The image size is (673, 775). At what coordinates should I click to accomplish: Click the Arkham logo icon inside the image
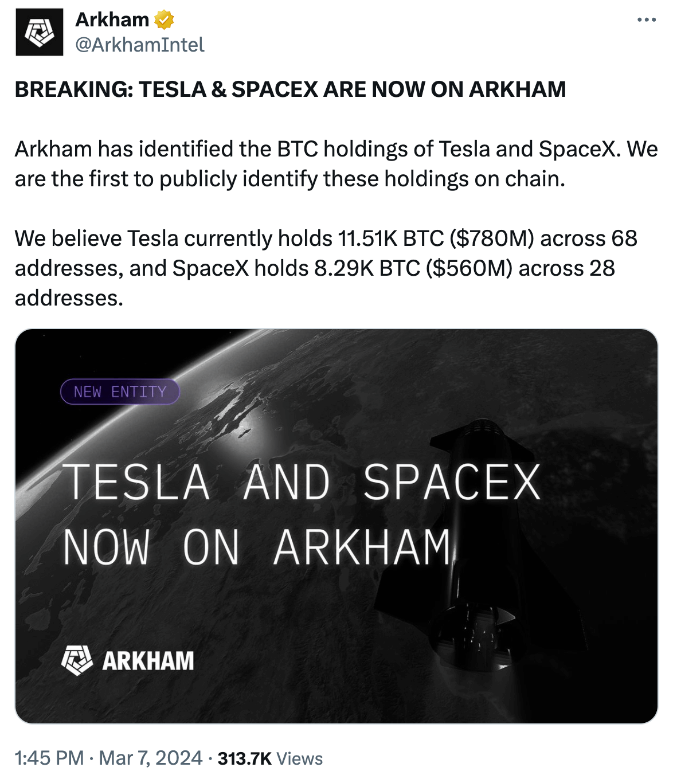[77, 660]
